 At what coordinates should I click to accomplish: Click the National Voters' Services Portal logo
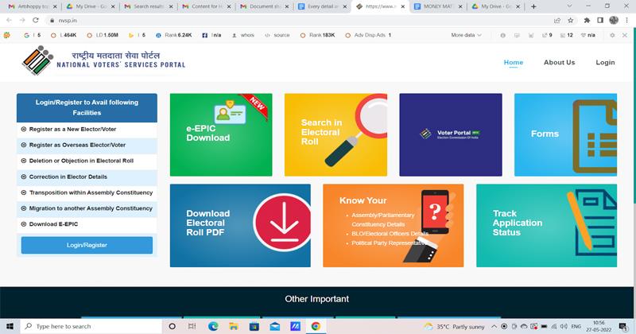104,60
